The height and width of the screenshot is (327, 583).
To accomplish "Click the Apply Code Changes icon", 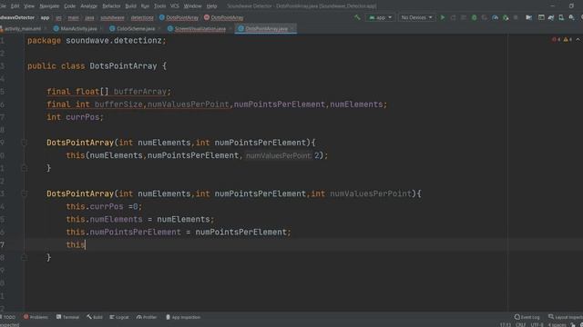I will [464, 17].
